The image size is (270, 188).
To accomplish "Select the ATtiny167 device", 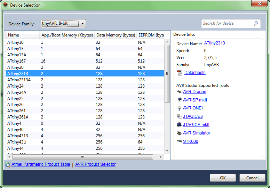I will point(85,61).
